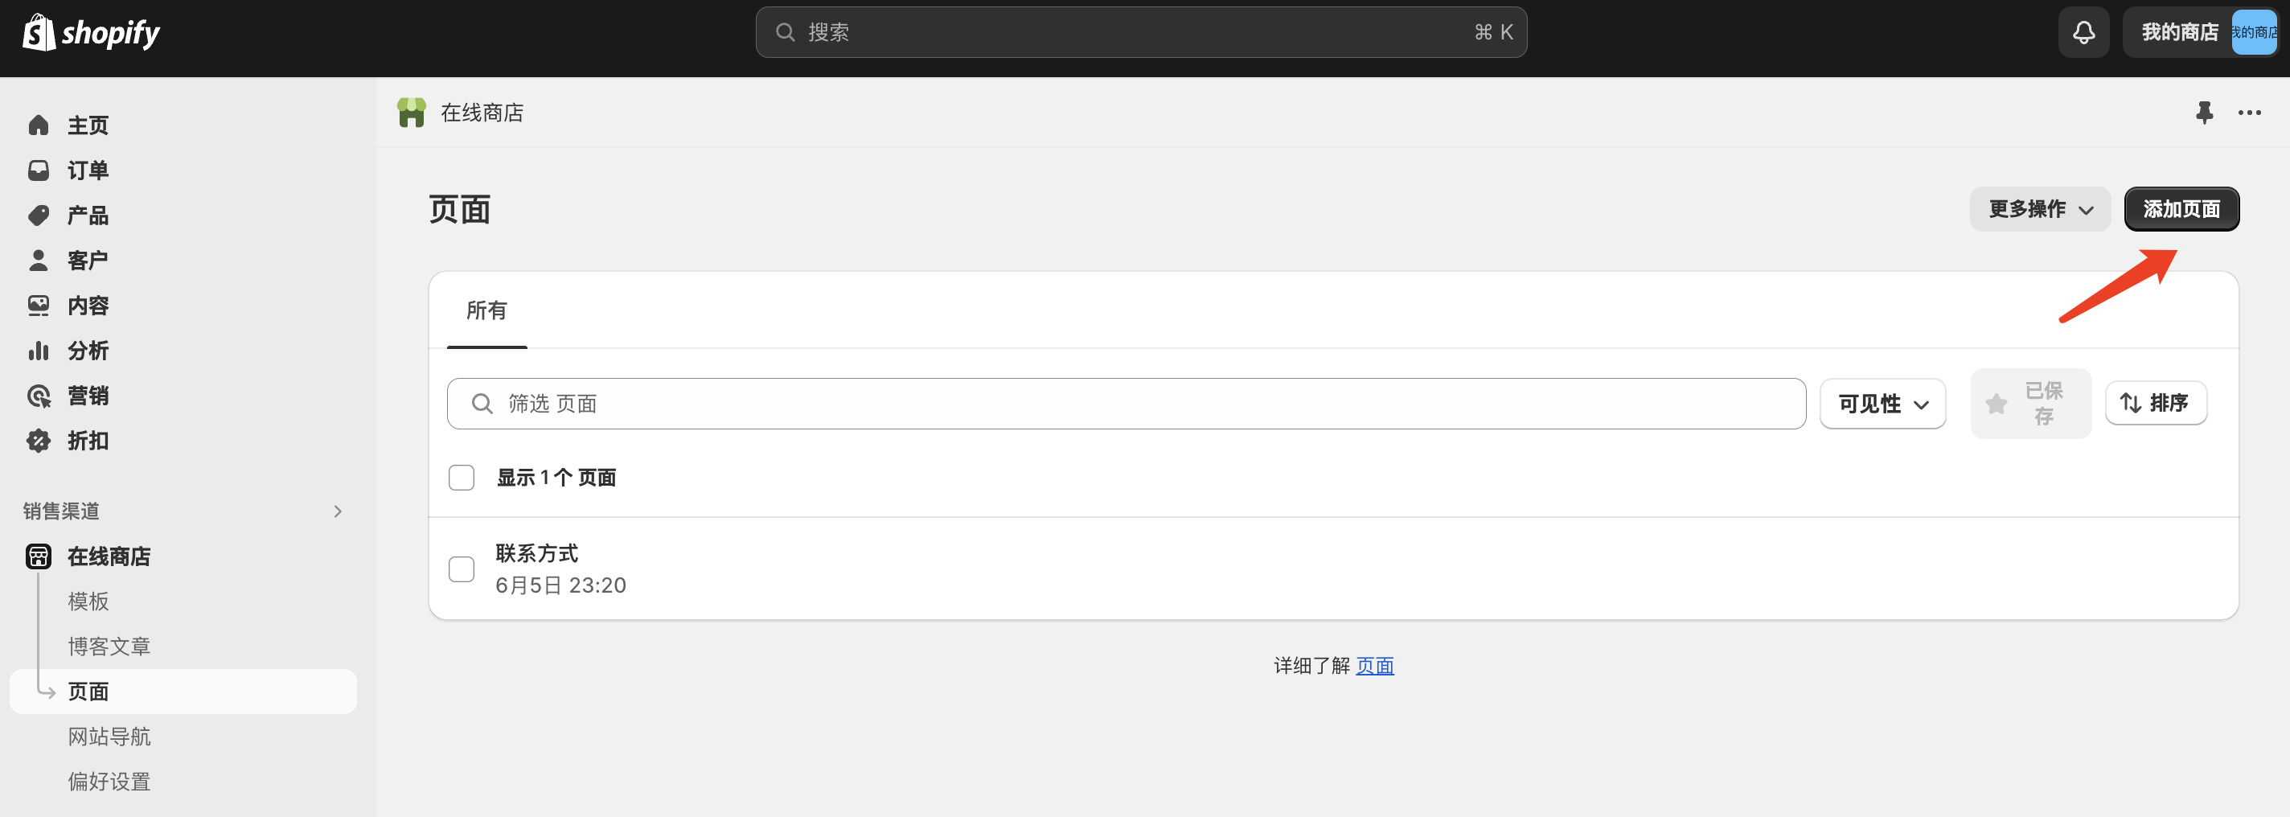Image resolution: width=2290 pixels, height=817 pixels.
Task: Click the products tag icon
Action: pyautogui.click(x=39, y=216)
